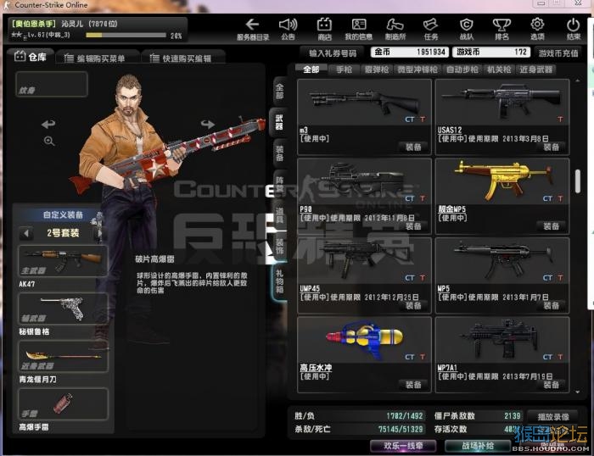
Task: Click the weapon list scrollbar handle
Action: (577, 181)
